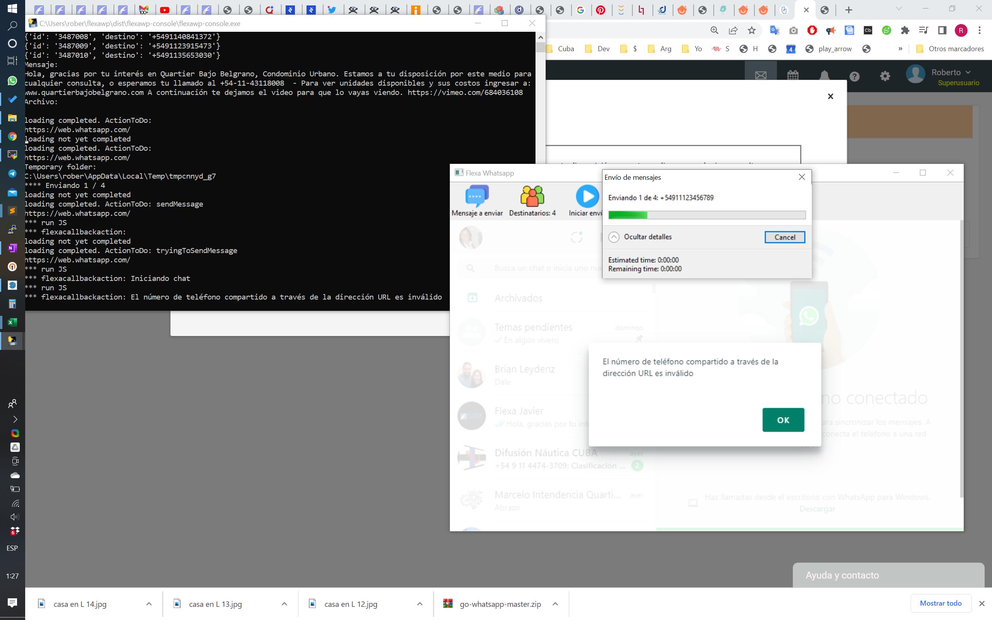Open the Archivados section in WhatsApp
The image size is (992, 620).
pyautogui.click(x=551, y=298)
